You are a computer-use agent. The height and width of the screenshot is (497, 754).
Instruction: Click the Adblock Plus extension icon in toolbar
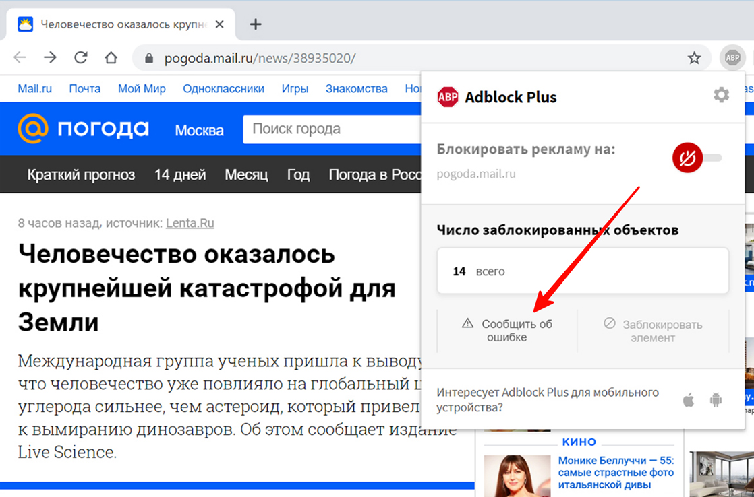(x=732, y=58)
